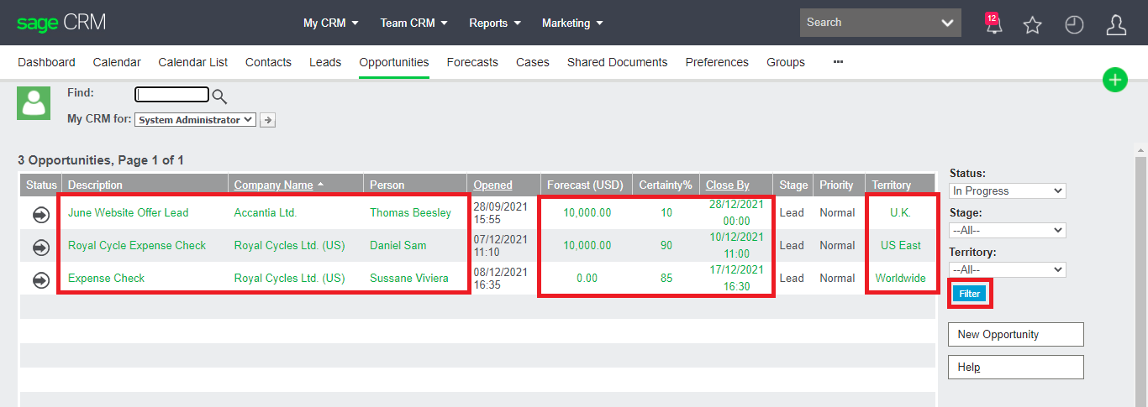Open the Royal Cycle Expense Check opportunity

[x=137, y=245]
